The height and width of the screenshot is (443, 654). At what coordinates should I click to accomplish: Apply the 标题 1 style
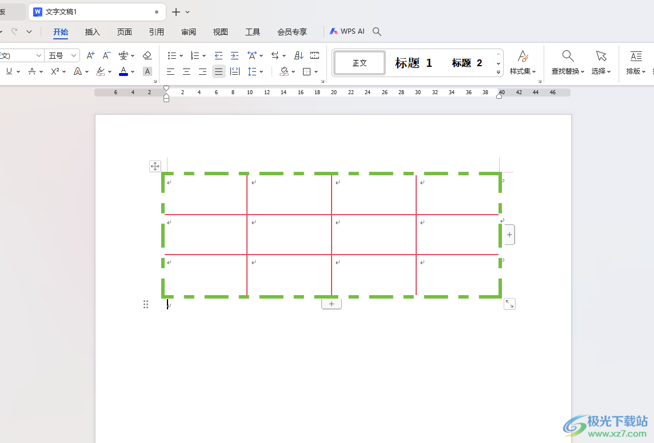click(x=413, y=63)
